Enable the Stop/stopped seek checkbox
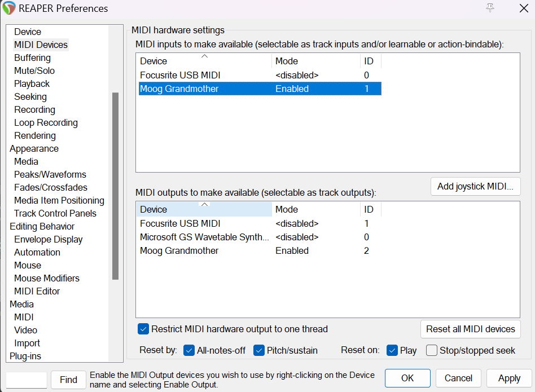 (x=432, y=350)
